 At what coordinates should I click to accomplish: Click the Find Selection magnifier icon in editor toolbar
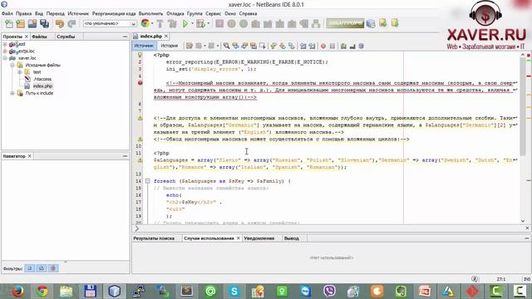[x=226, y=46]
